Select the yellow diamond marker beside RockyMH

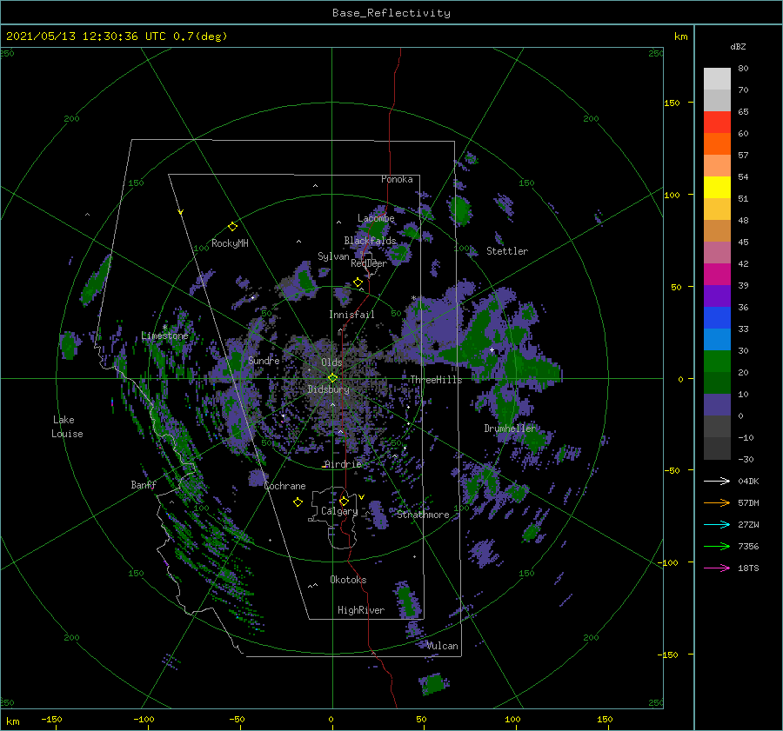[x=232, y=227]
